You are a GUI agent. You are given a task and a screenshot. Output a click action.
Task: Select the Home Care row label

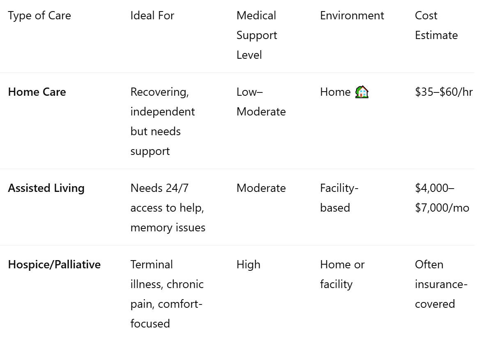pos(37,92)
